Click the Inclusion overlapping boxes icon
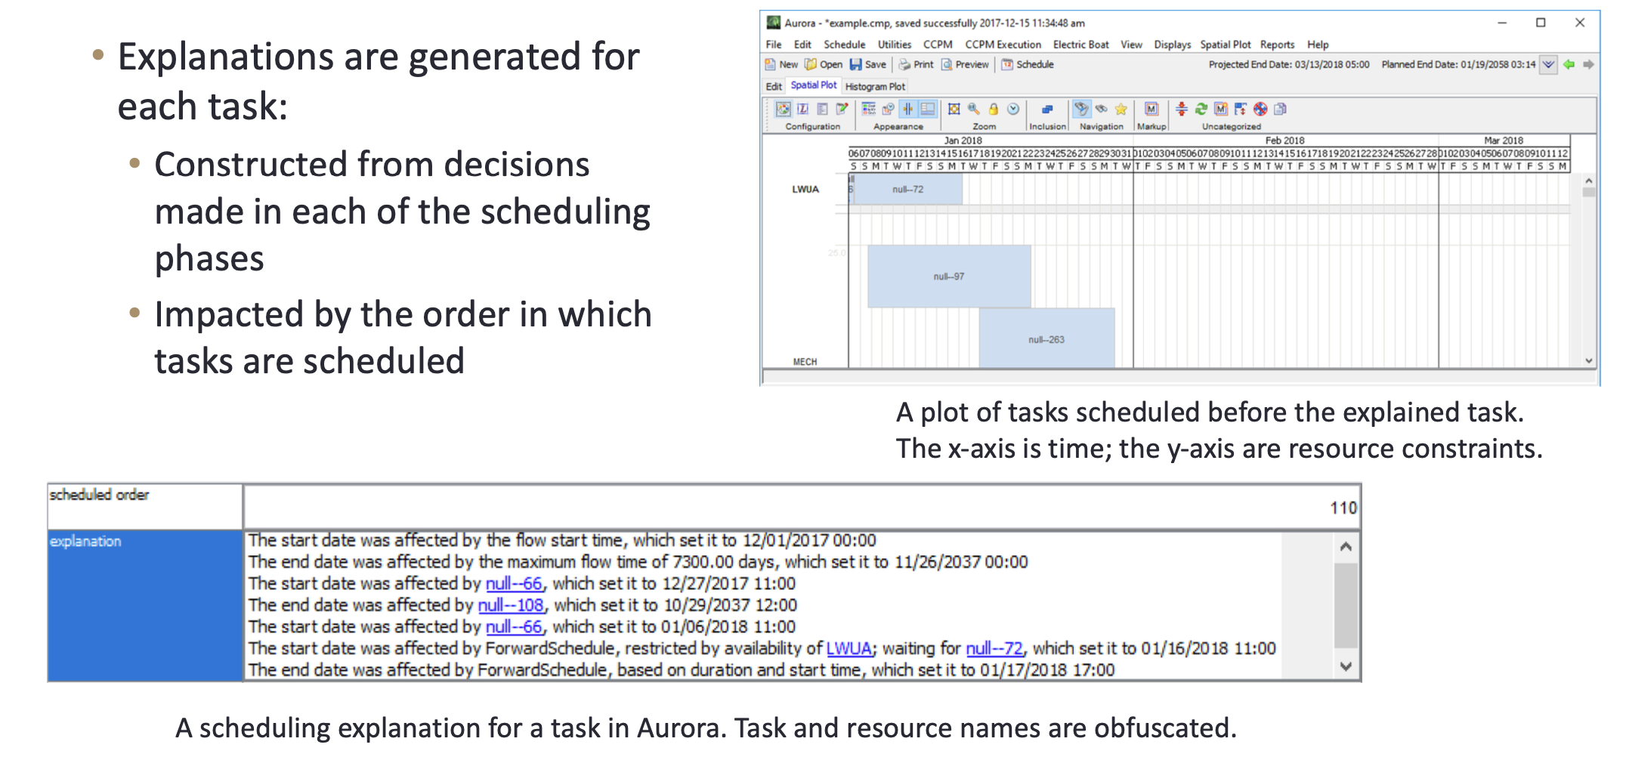The width and height of the screenshot is (1626, 763). pyautogui.click(x=1047, y=110)
